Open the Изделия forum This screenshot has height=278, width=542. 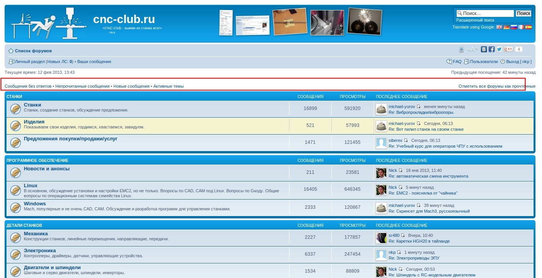[x=34, y=122]
